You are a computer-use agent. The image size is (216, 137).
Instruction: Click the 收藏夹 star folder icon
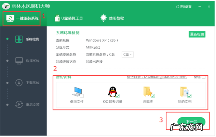147,91
